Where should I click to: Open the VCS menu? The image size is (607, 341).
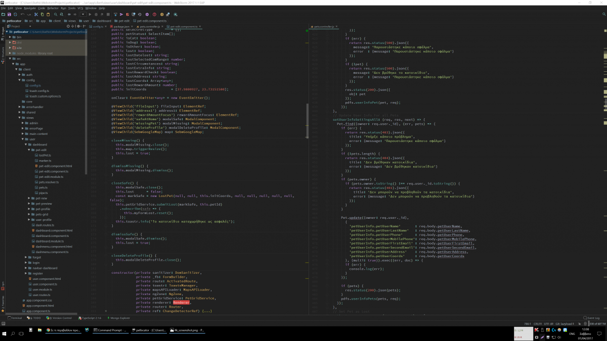pos(80,8)
